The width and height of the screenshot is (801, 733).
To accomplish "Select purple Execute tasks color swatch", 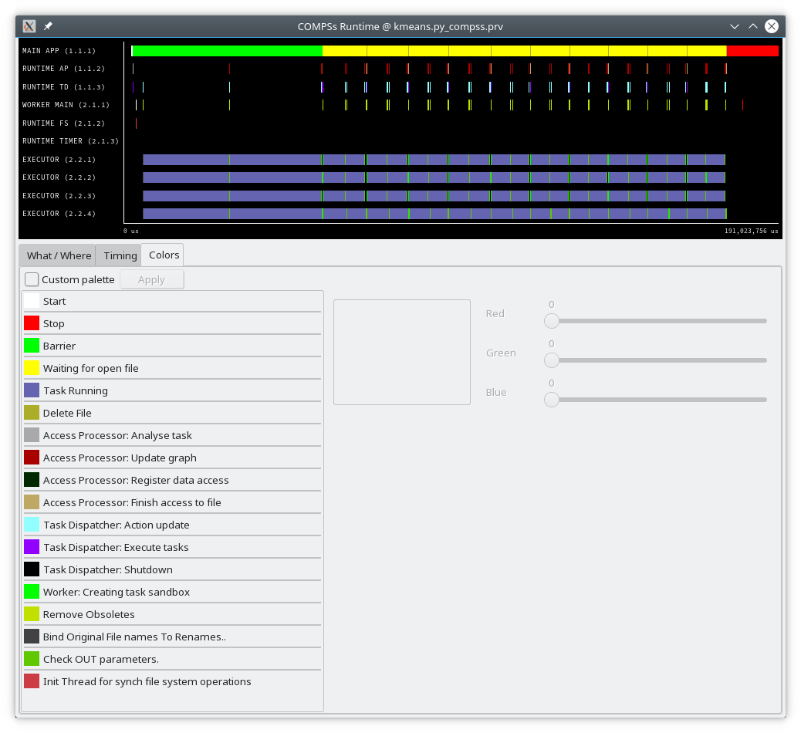I will pos(32,547).
